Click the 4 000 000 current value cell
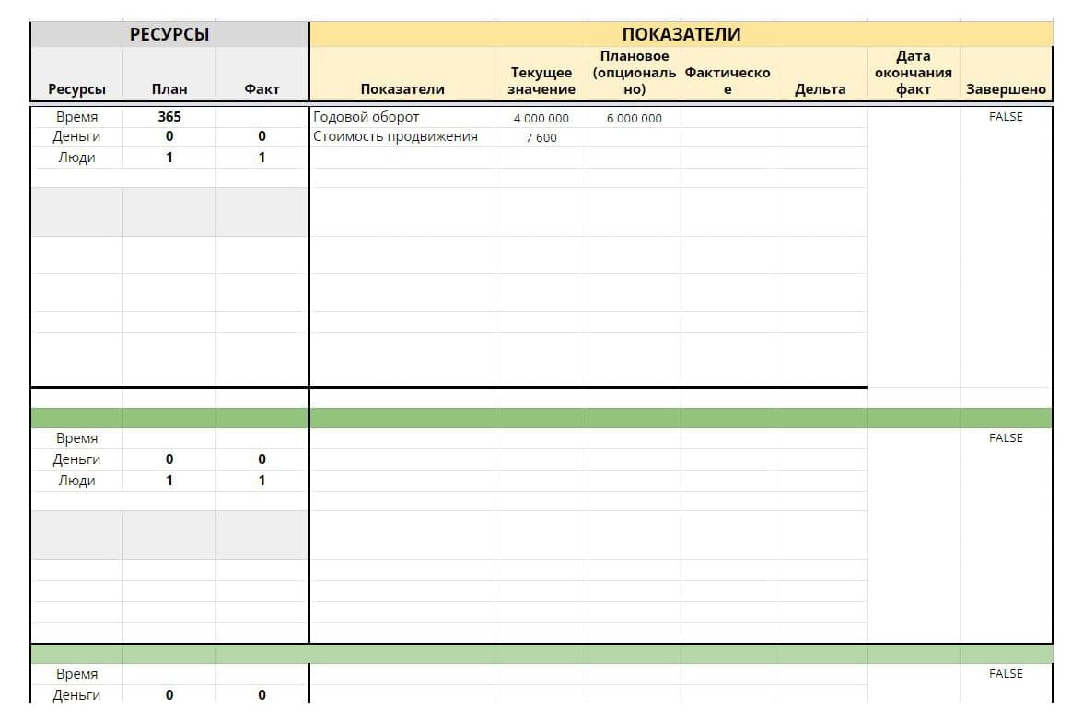 pos(541,118)
